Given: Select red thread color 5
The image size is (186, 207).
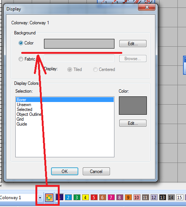Looking at the screenshot, I should tap(94, 198).
